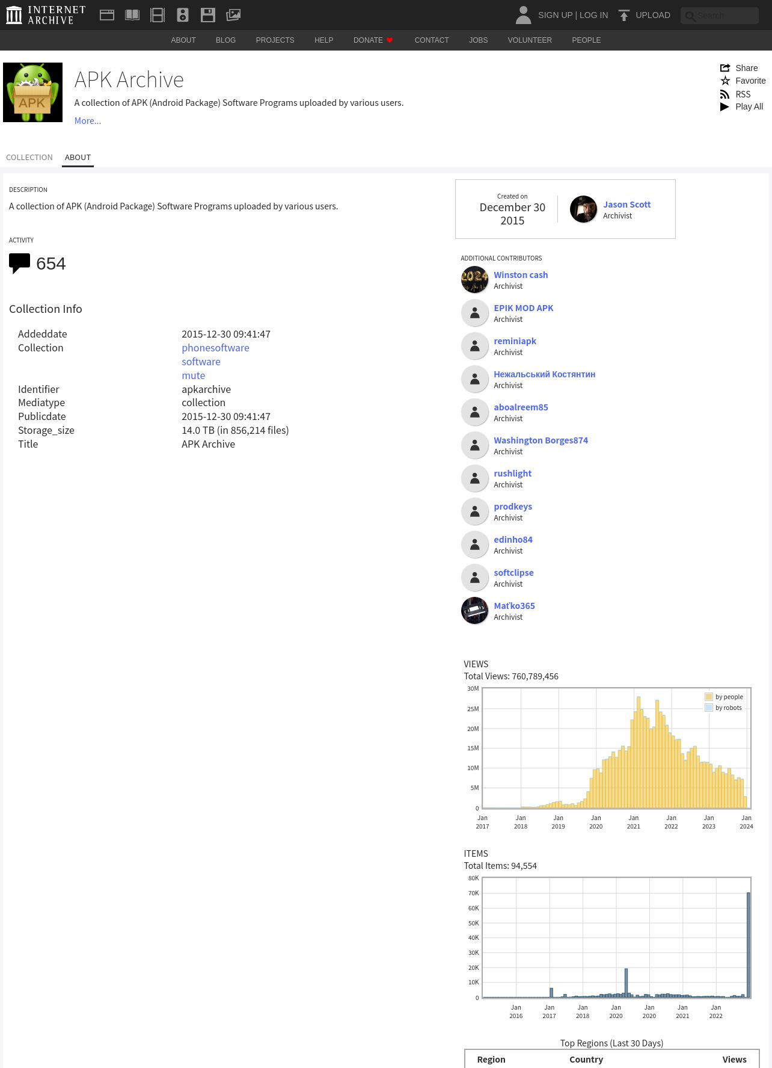Click the LOG IN link
This screenshot has width=772, height=1068.
tap(593, 15)
